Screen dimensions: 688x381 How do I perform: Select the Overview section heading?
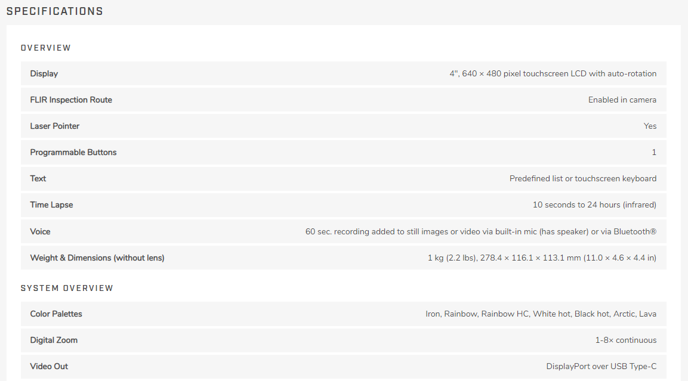[45, 48]
